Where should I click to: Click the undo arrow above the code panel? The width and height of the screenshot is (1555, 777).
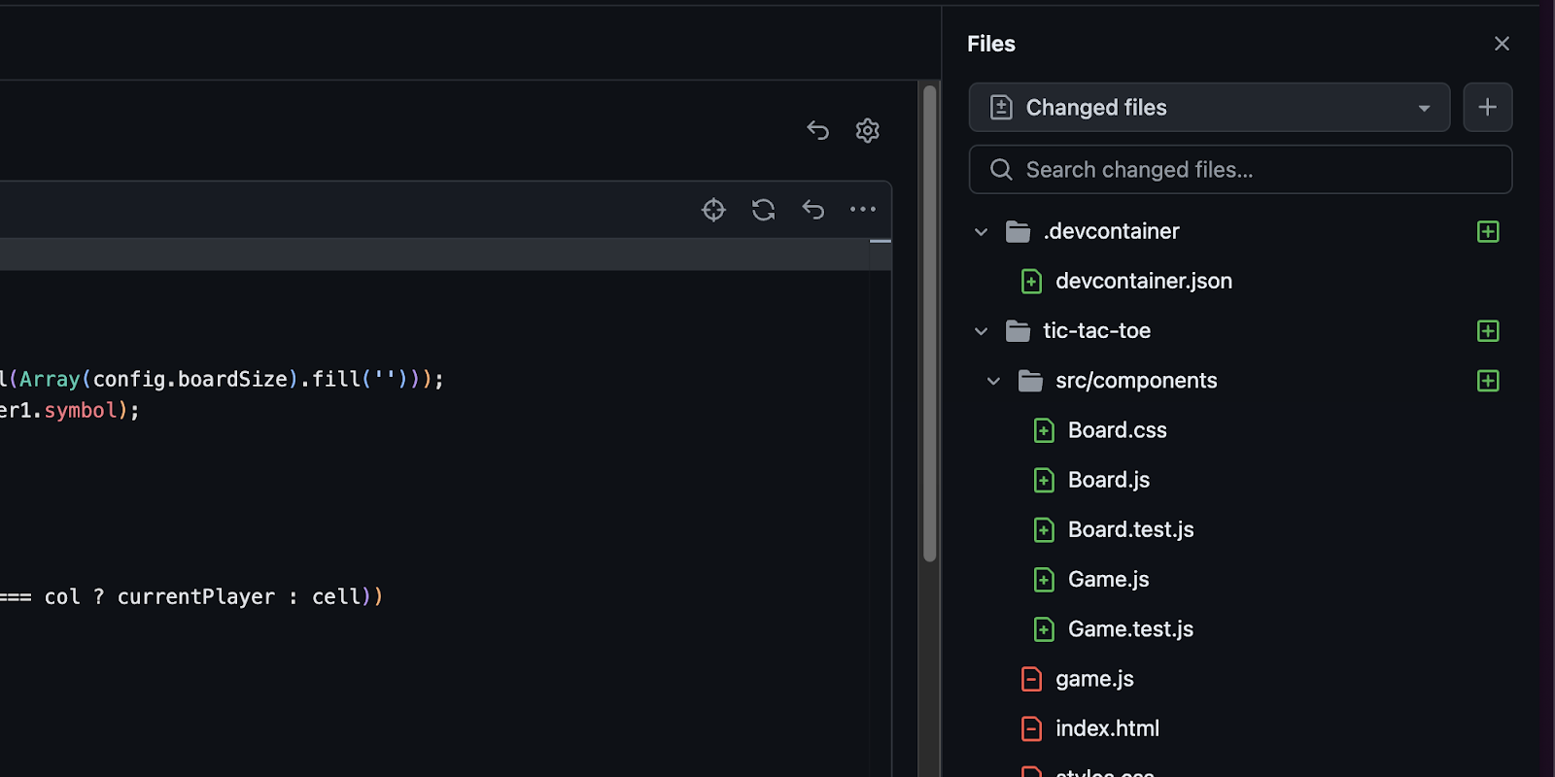pyautogui.click(x=817, y=130)
